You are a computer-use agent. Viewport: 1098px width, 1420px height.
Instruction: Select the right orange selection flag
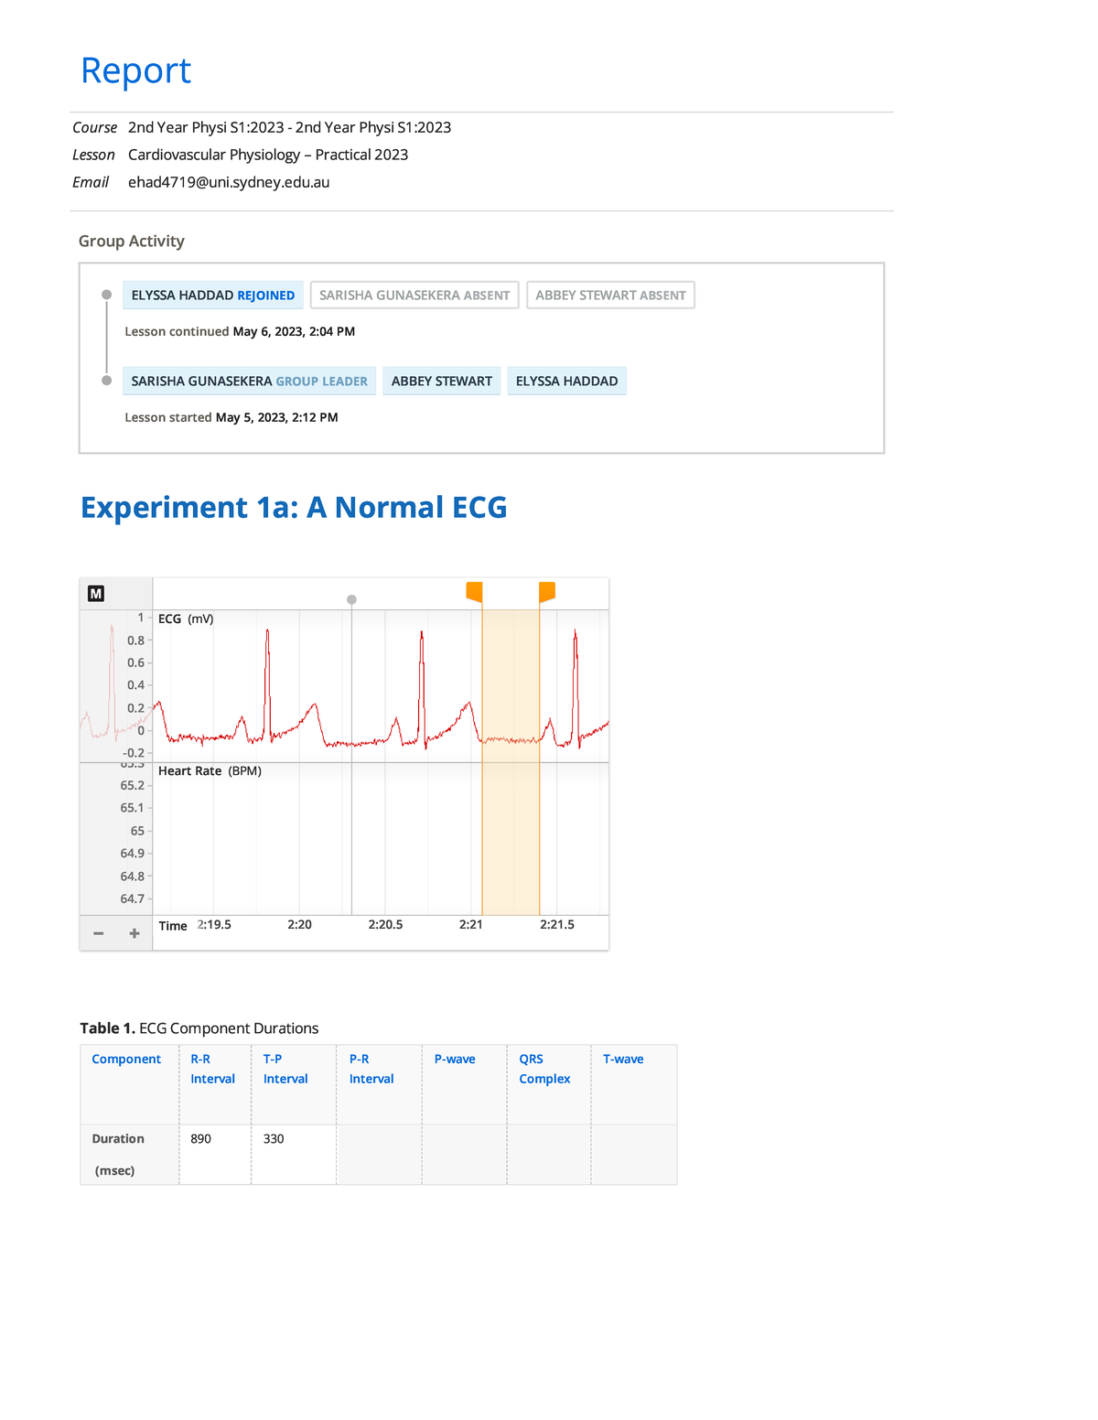click(x=547, y=592)
